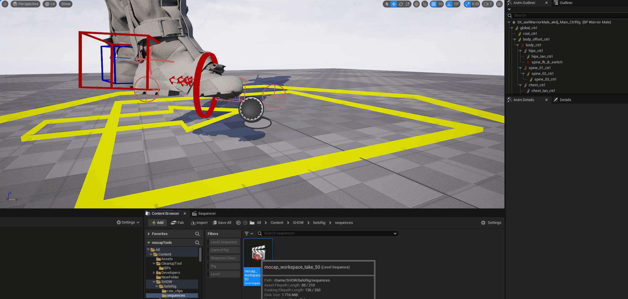Expand the Favorites section

(x=149, y=234)
